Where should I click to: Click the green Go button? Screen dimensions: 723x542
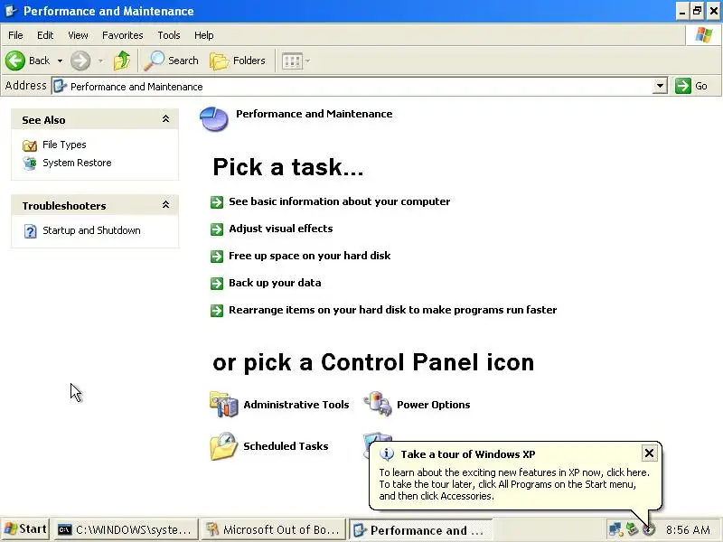691,86
